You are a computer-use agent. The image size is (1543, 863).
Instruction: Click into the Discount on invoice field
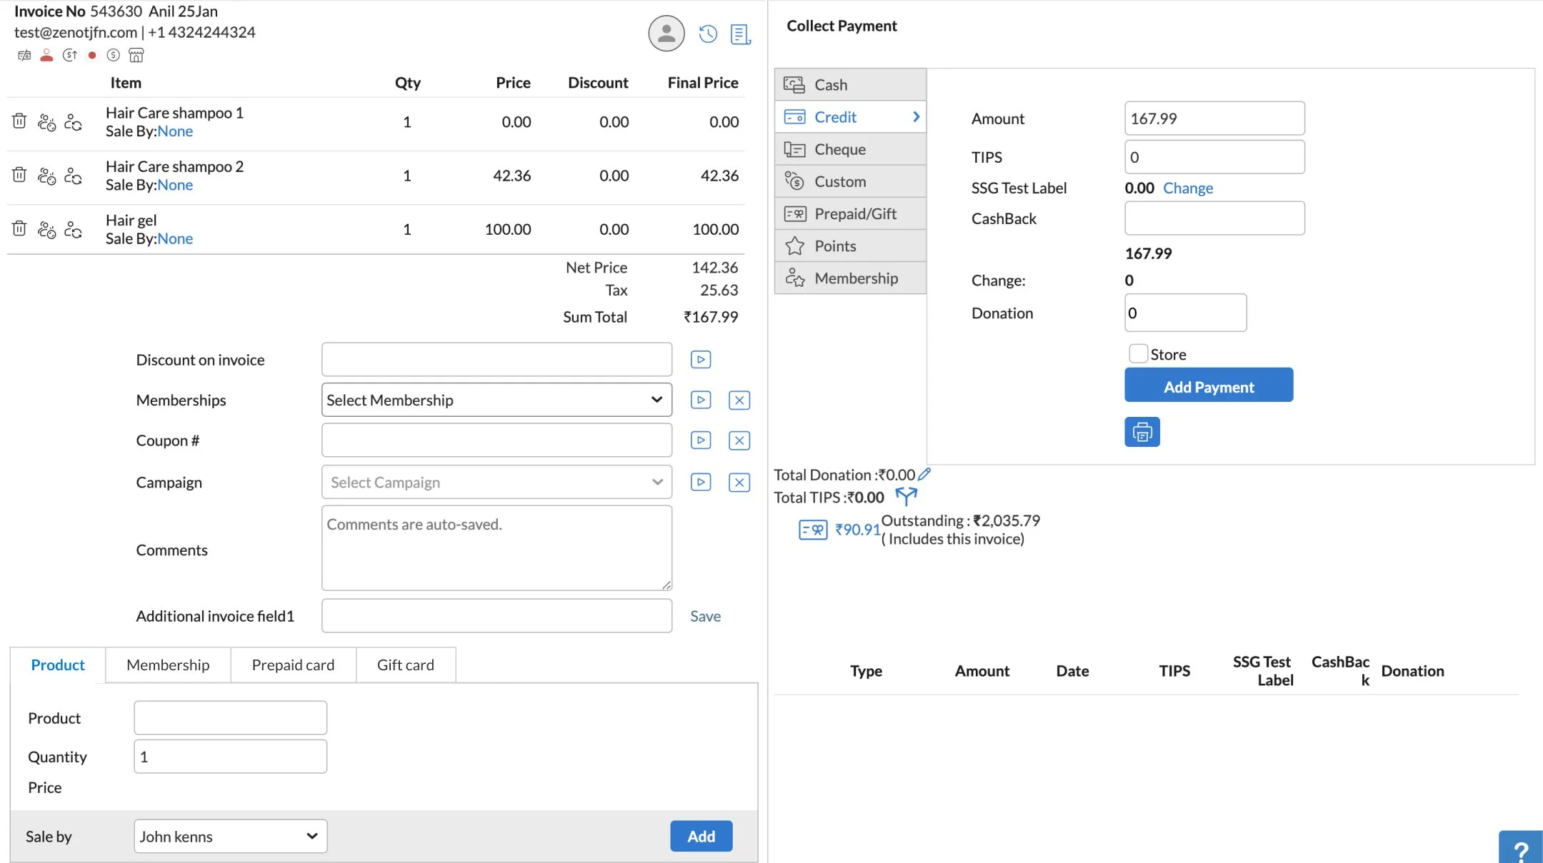click(x=496, y=360)
